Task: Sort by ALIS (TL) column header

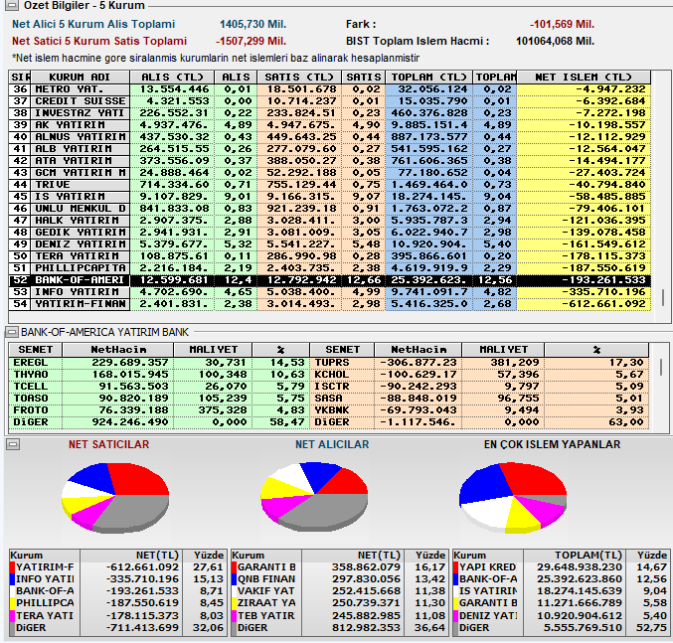Action: coord(172,78)
